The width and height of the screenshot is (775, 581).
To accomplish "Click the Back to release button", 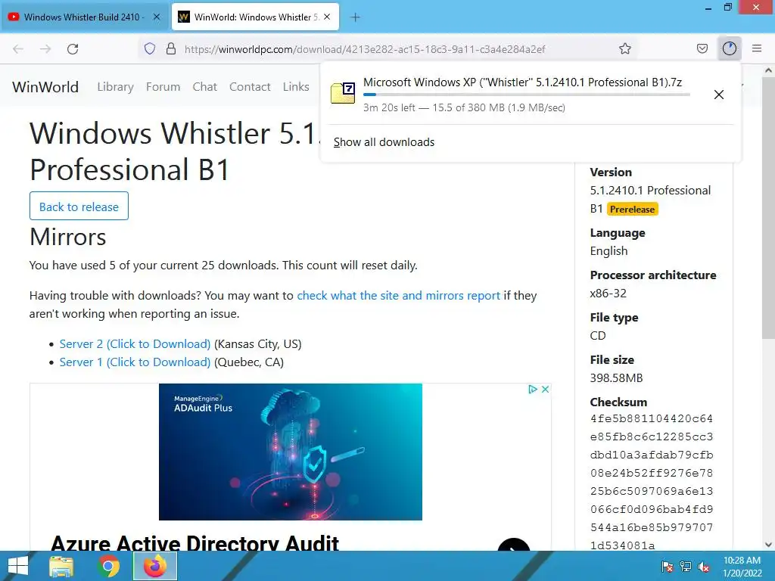I will pyautogui.click(x=79, y=206).
